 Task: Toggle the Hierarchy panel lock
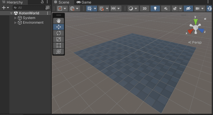tap(42, 2)
